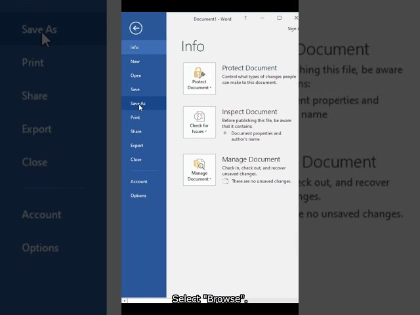Maximize the Word window
The image size is (420, 315).
(280, 18)
